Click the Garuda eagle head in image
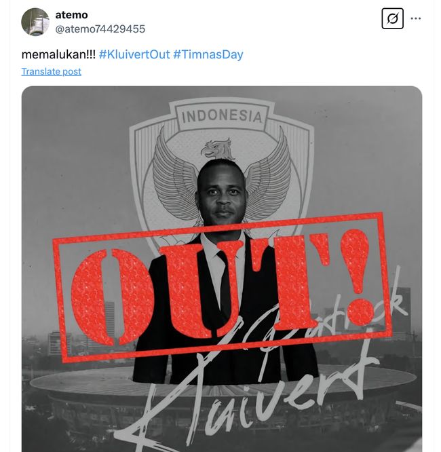 click(218, 149)
